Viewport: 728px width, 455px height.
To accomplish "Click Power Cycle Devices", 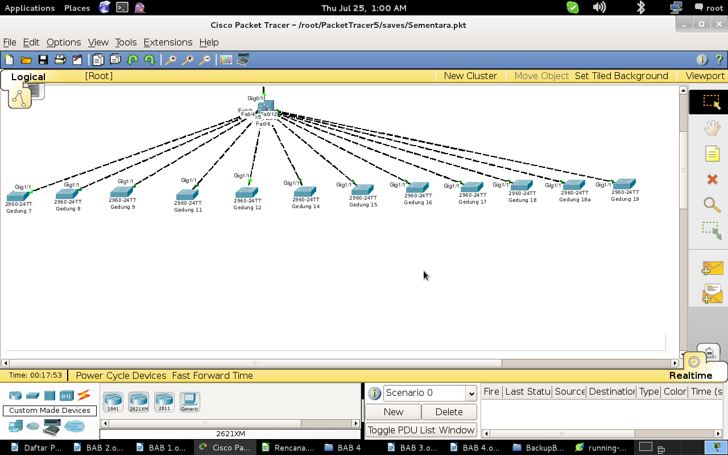I will [x=121, y=375].
